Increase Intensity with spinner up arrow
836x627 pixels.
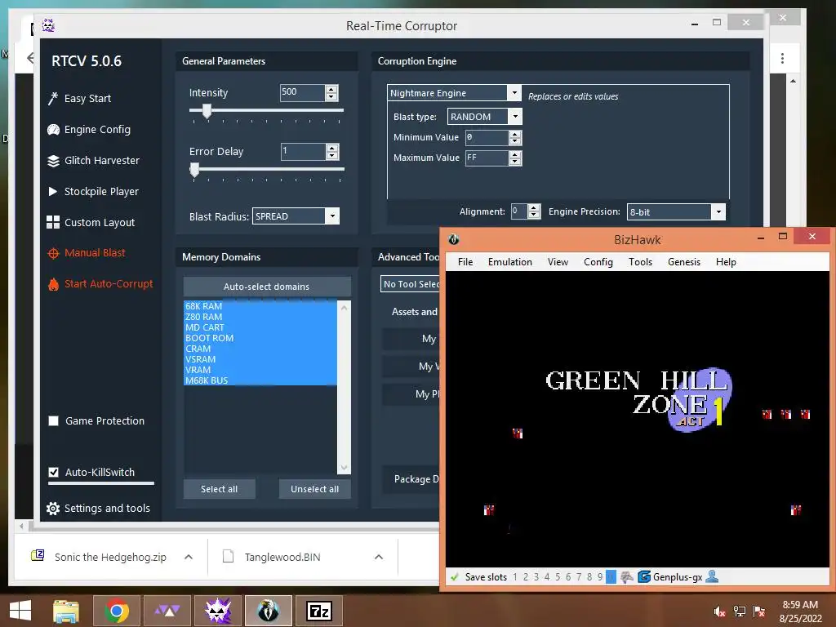(331, 89)
